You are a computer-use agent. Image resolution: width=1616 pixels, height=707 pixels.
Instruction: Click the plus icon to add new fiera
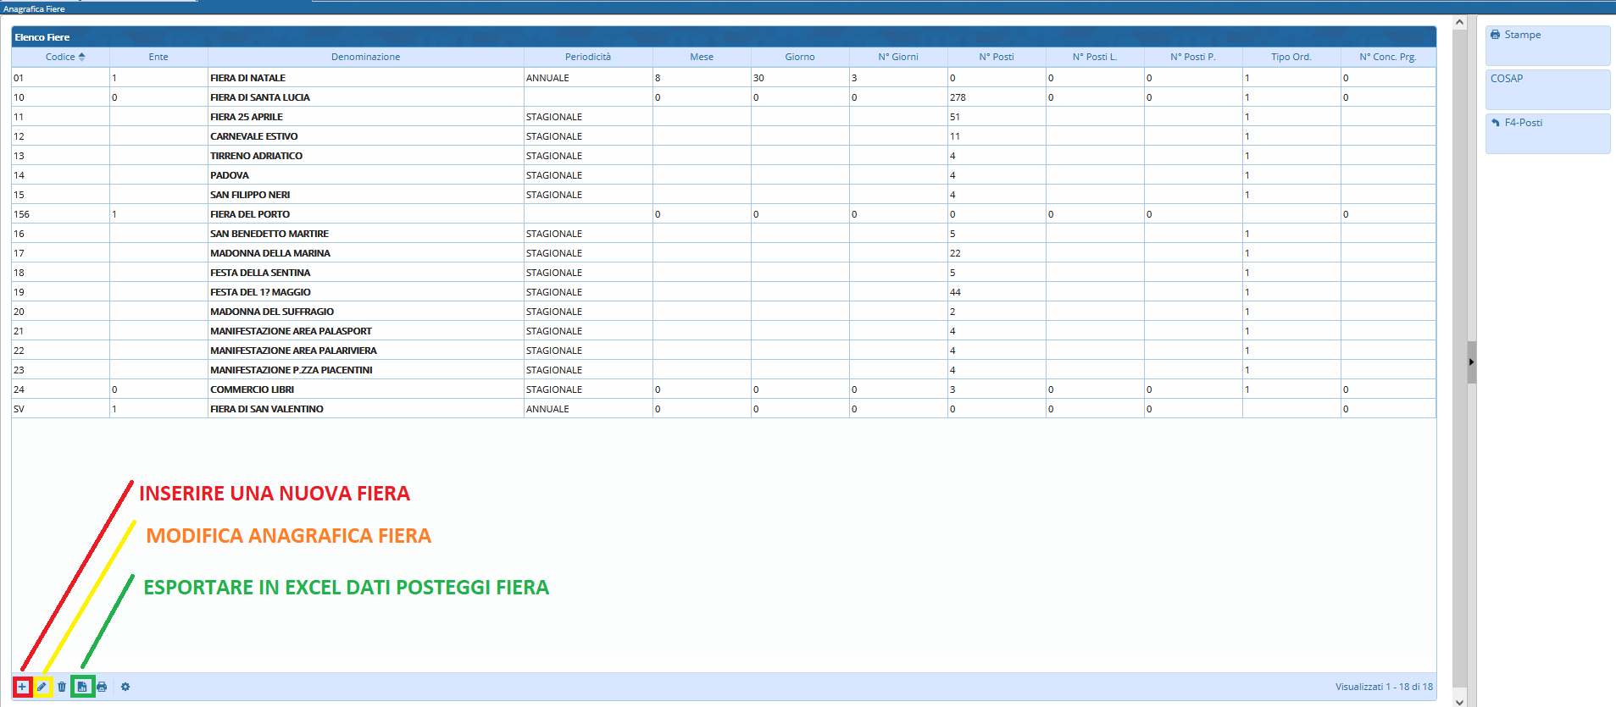click(x=23, y=687)
